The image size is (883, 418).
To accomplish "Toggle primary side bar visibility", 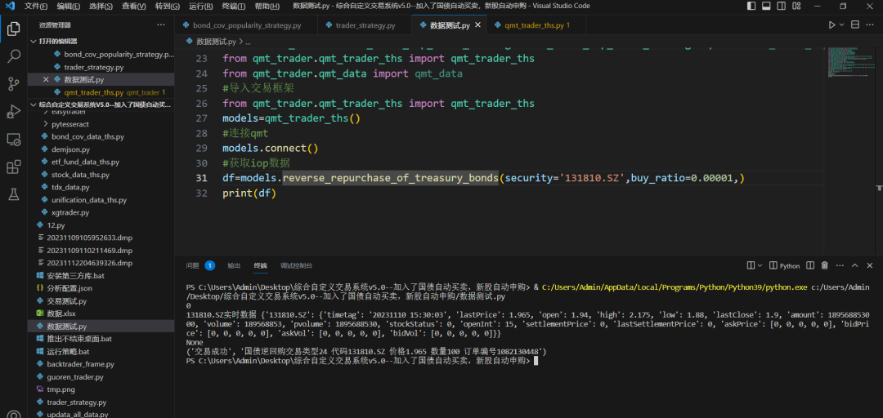I will (751, 7).
